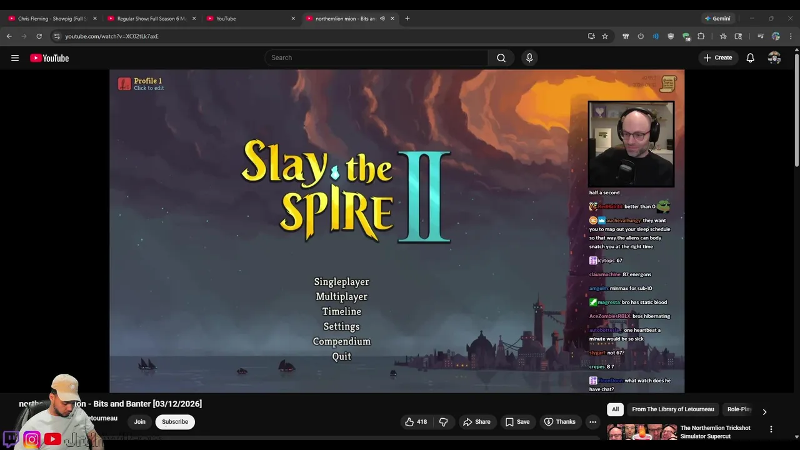Install app icon in the address bar
This screenshot has width=800, height=450.
(591, 36)
